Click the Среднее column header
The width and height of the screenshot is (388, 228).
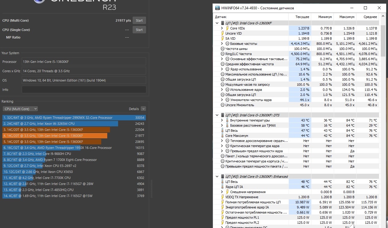click(x=368, y=17)
